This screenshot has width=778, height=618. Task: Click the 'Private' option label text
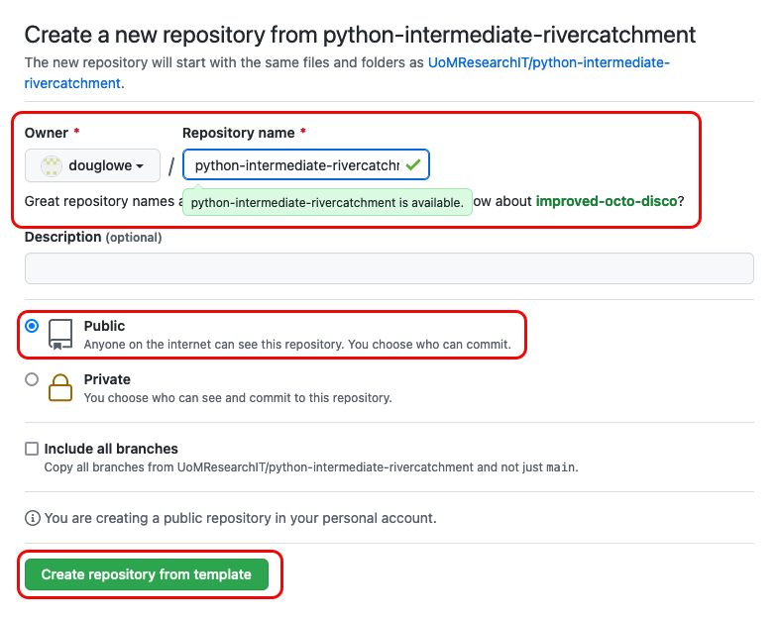tap(107, 379)
